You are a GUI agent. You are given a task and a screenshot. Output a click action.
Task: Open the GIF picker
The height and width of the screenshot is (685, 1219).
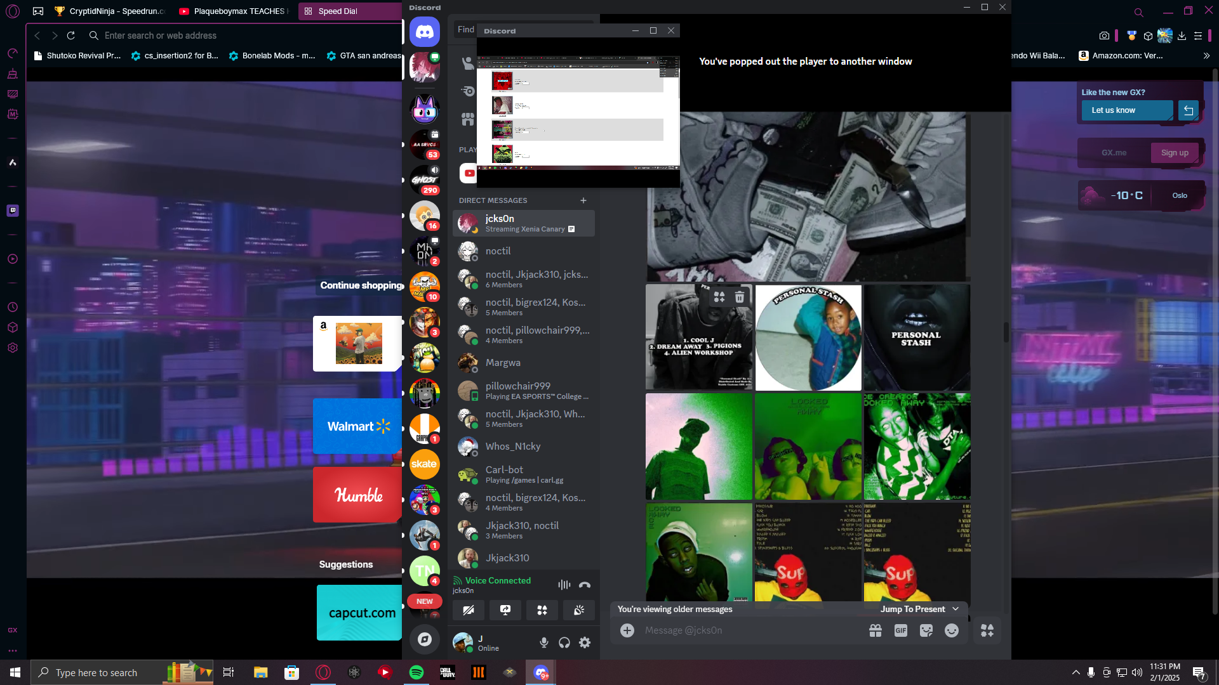click(x=900, y=630)
